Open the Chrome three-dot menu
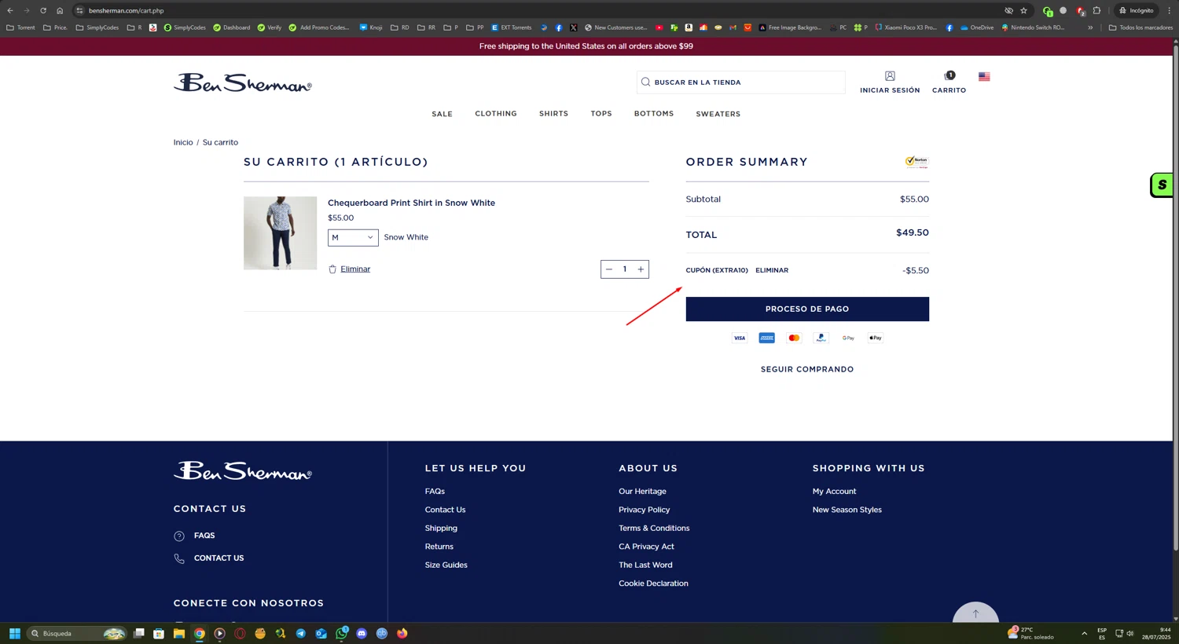This screenshot has height=644, width=1179. (1169, 10)
